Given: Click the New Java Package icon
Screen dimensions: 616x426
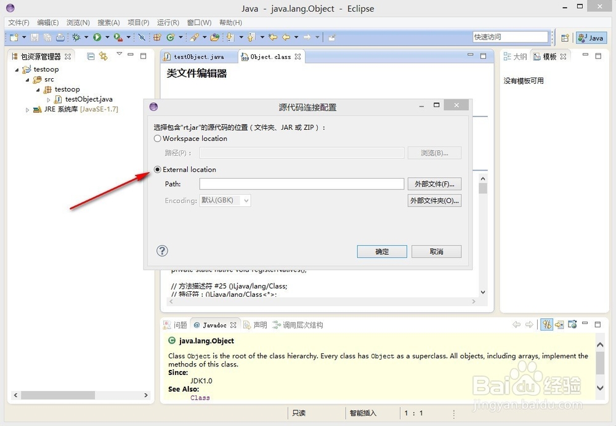Looking at the screenshot, I should coord(157,38).
